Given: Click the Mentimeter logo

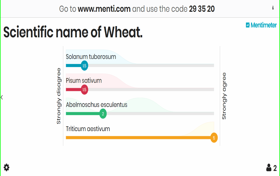Looking at the screenshot, I should 261,25.
